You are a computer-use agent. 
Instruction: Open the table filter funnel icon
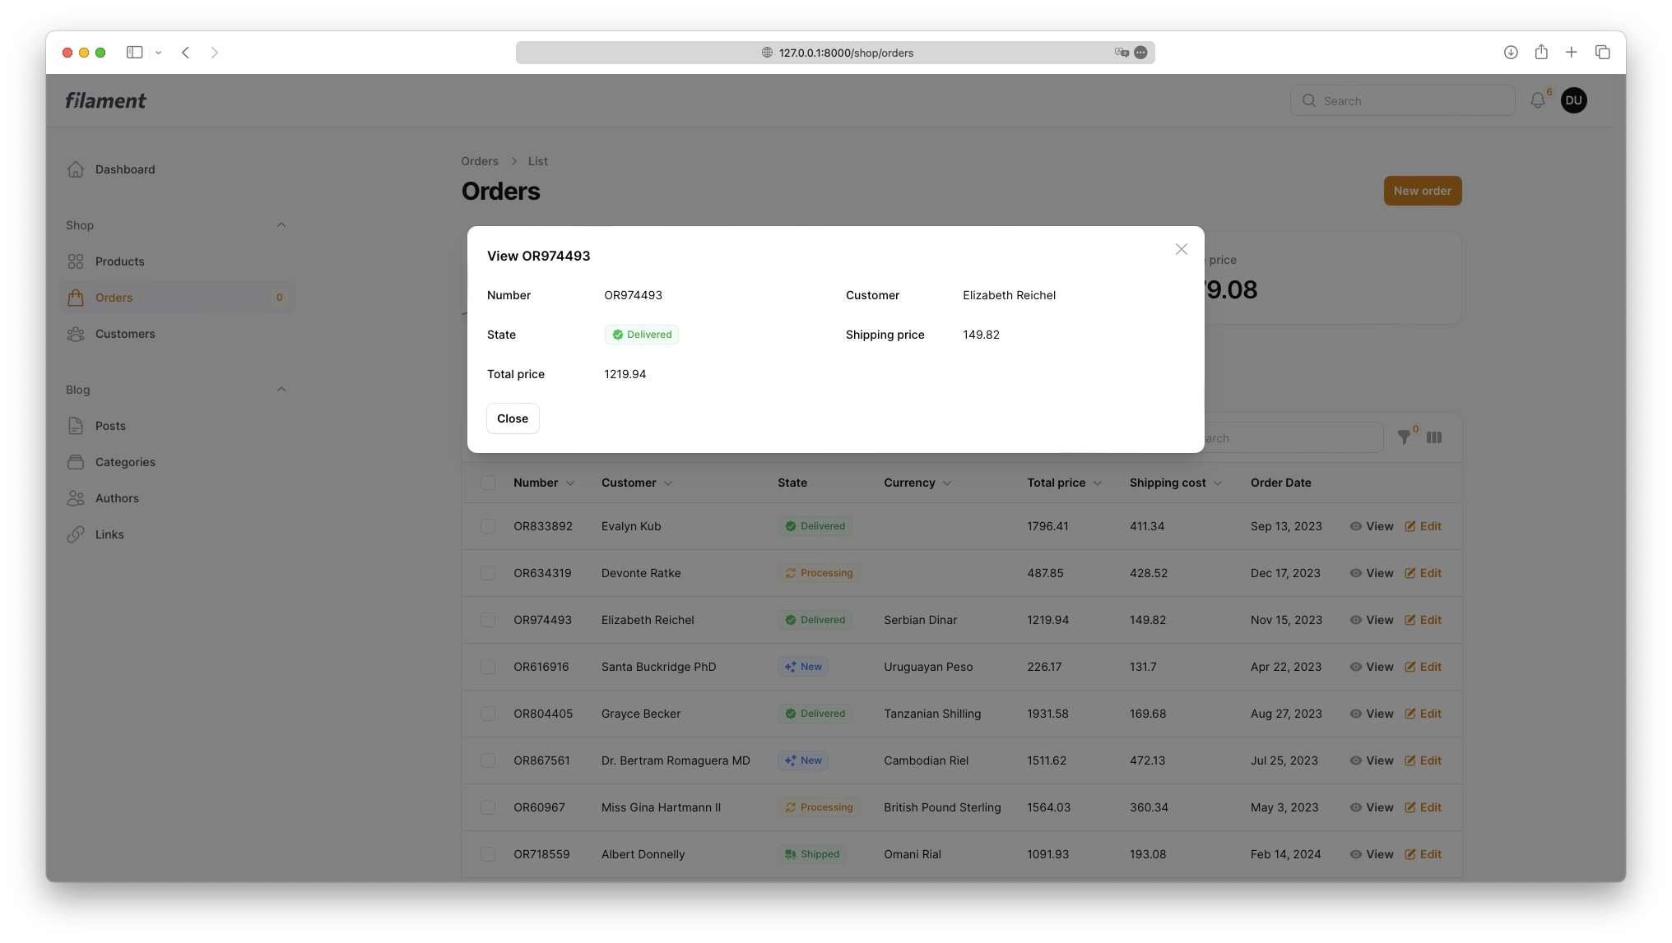(x=1404, y=437)
